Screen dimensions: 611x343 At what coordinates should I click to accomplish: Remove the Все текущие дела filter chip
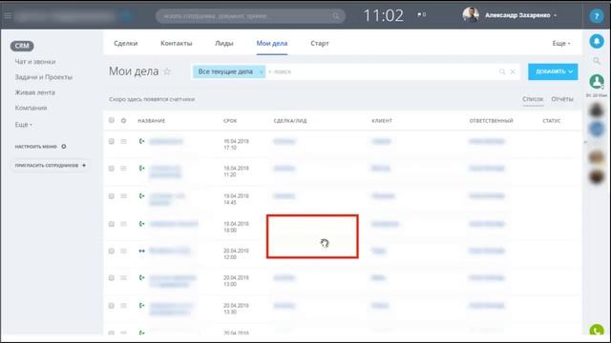click(x=261, y=72)
